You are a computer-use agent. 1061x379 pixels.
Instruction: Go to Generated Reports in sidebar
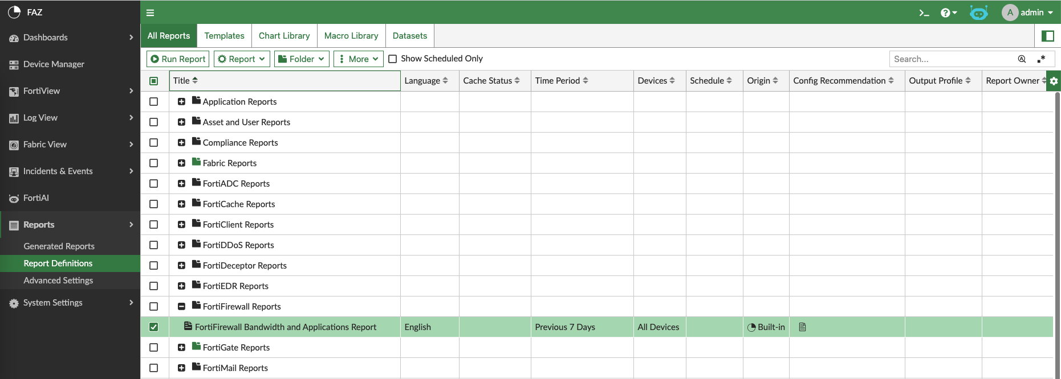pos(59,246)
